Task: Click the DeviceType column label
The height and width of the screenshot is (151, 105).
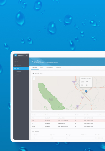Action: click(x=69, y=135)
